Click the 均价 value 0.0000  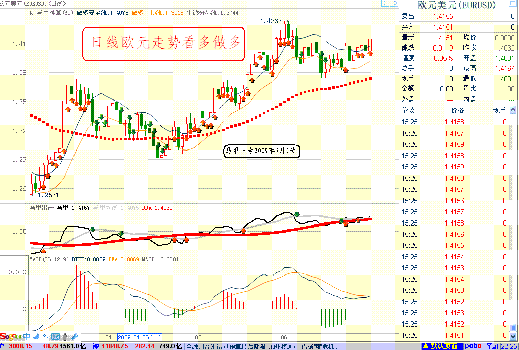(x=505, y=38)
